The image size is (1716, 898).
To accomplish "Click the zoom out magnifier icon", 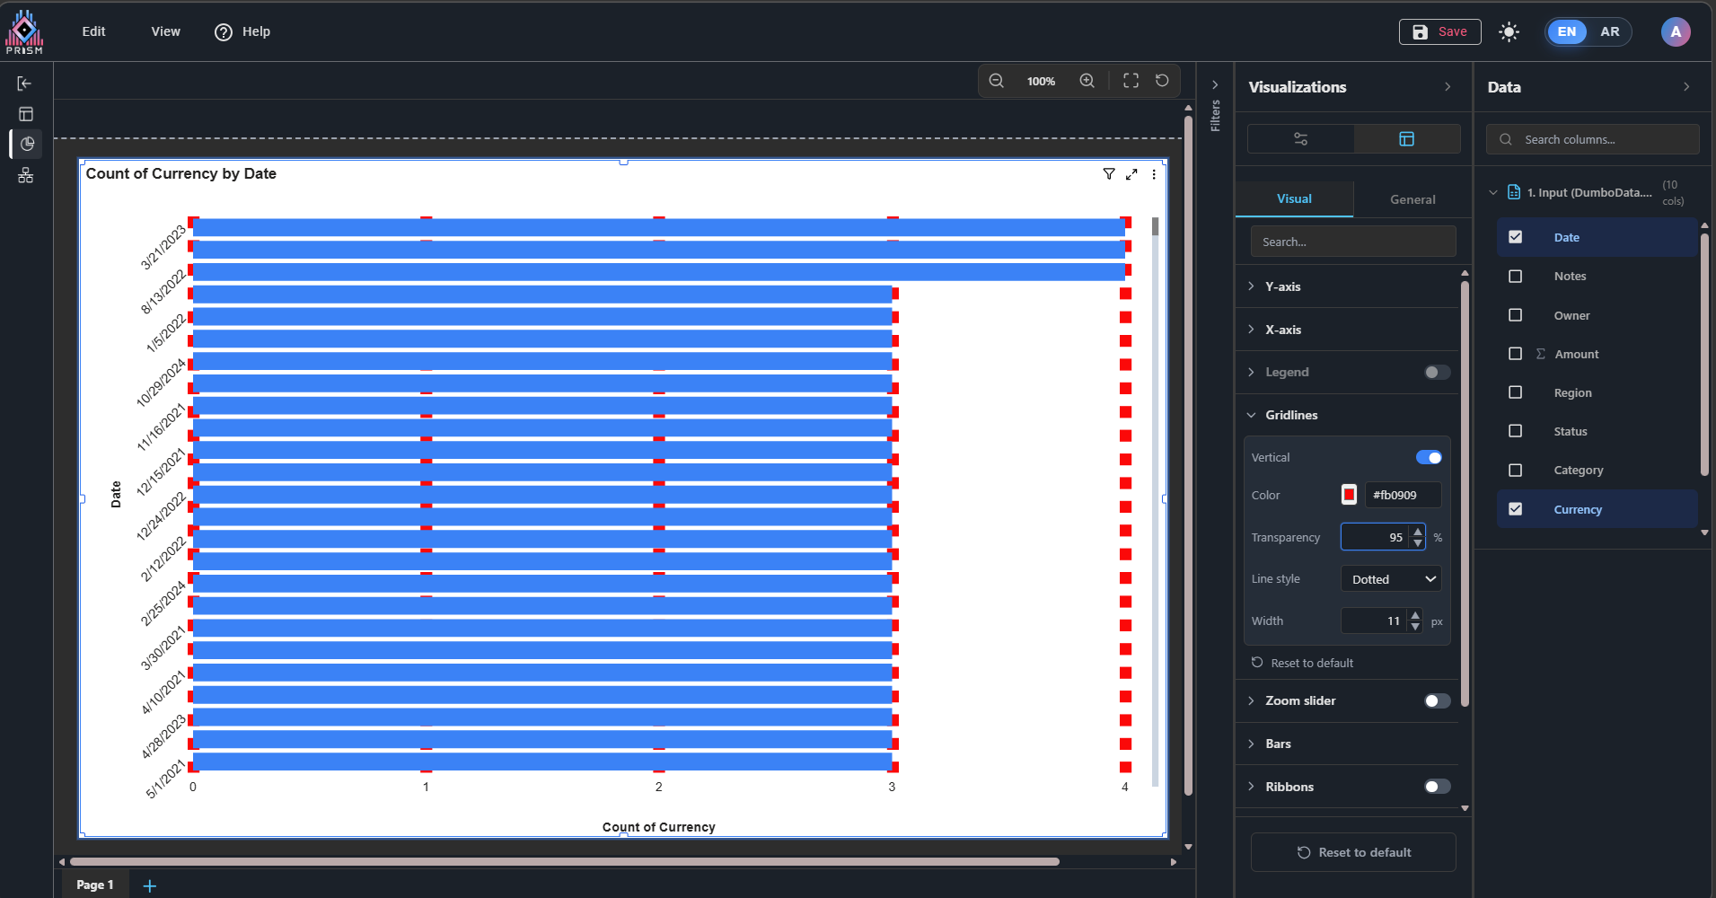I will [996, 81].
